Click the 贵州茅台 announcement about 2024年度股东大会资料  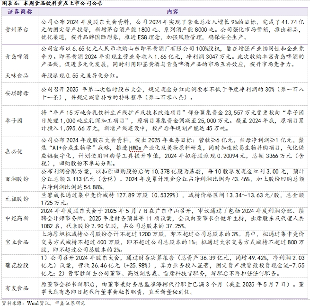[x=172, y=30]
